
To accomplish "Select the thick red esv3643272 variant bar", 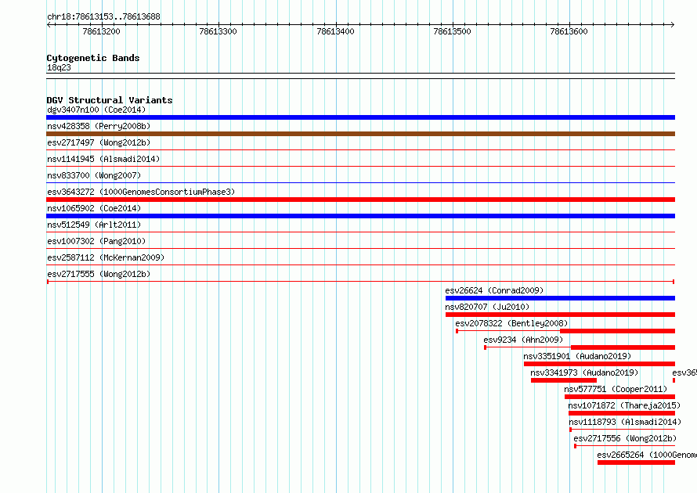I will point(360,200).
